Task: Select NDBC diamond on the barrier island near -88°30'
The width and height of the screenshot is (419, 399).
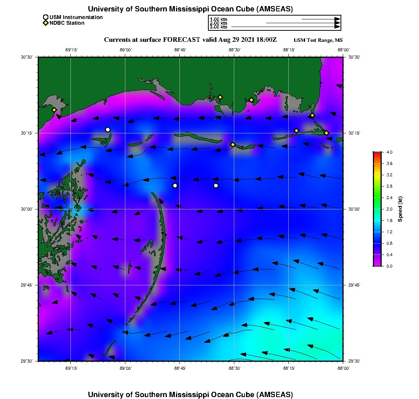Action: 233,144
